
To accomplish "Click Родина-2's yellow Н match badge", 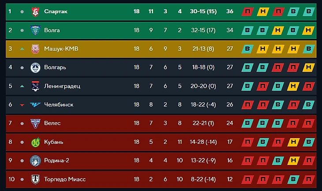I will [x=293, y=161].
